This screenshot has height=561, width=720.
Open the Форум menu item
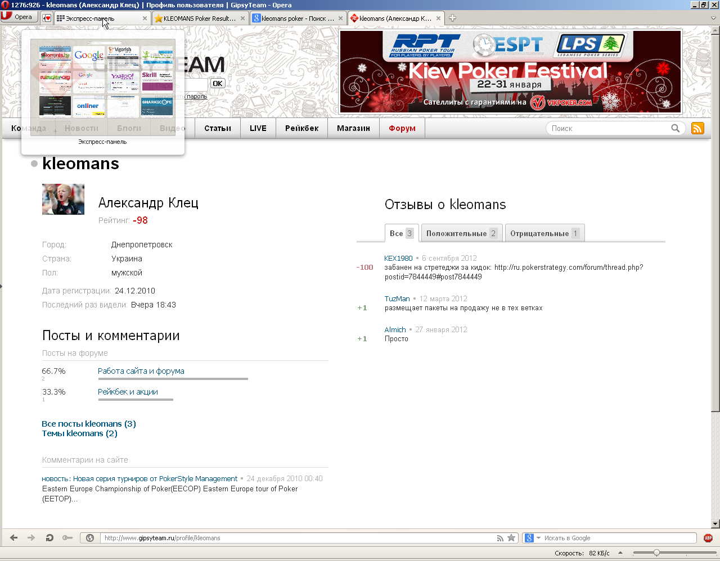(x=402, y=128)
